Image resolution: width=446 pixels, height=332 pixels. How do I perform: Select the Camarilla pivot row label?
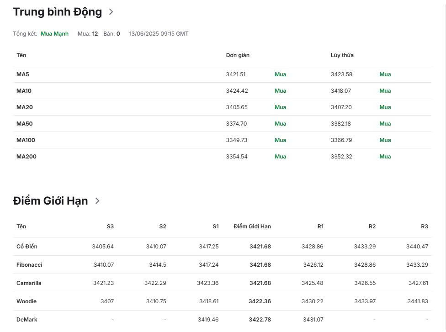pyautogui.click(x=29, y=283)
